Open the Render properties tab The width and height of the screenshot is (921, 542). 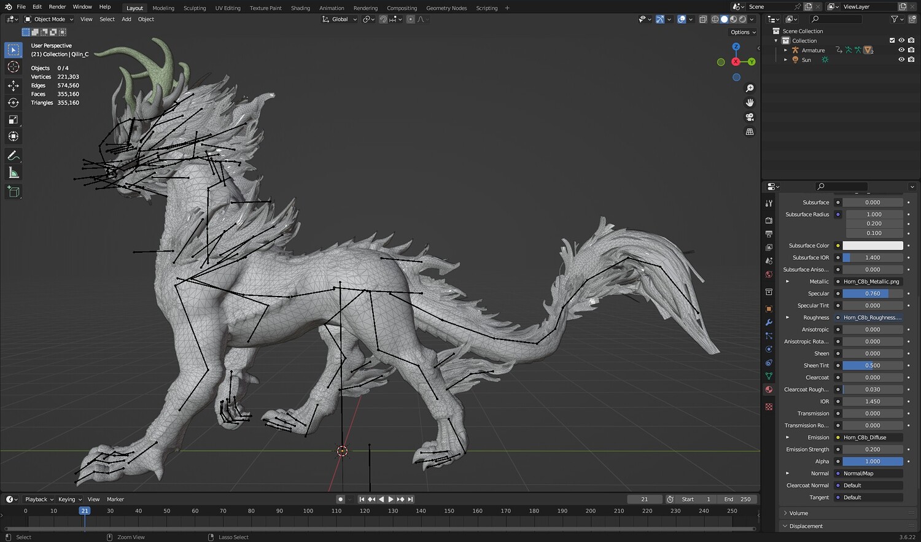click(769, 220)
